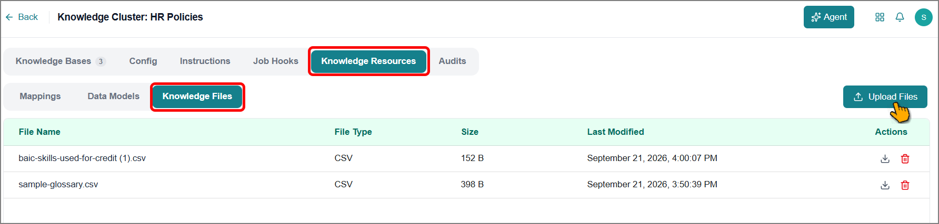Click the Knowledge Cluster: HR Policies title

(130, 17)
